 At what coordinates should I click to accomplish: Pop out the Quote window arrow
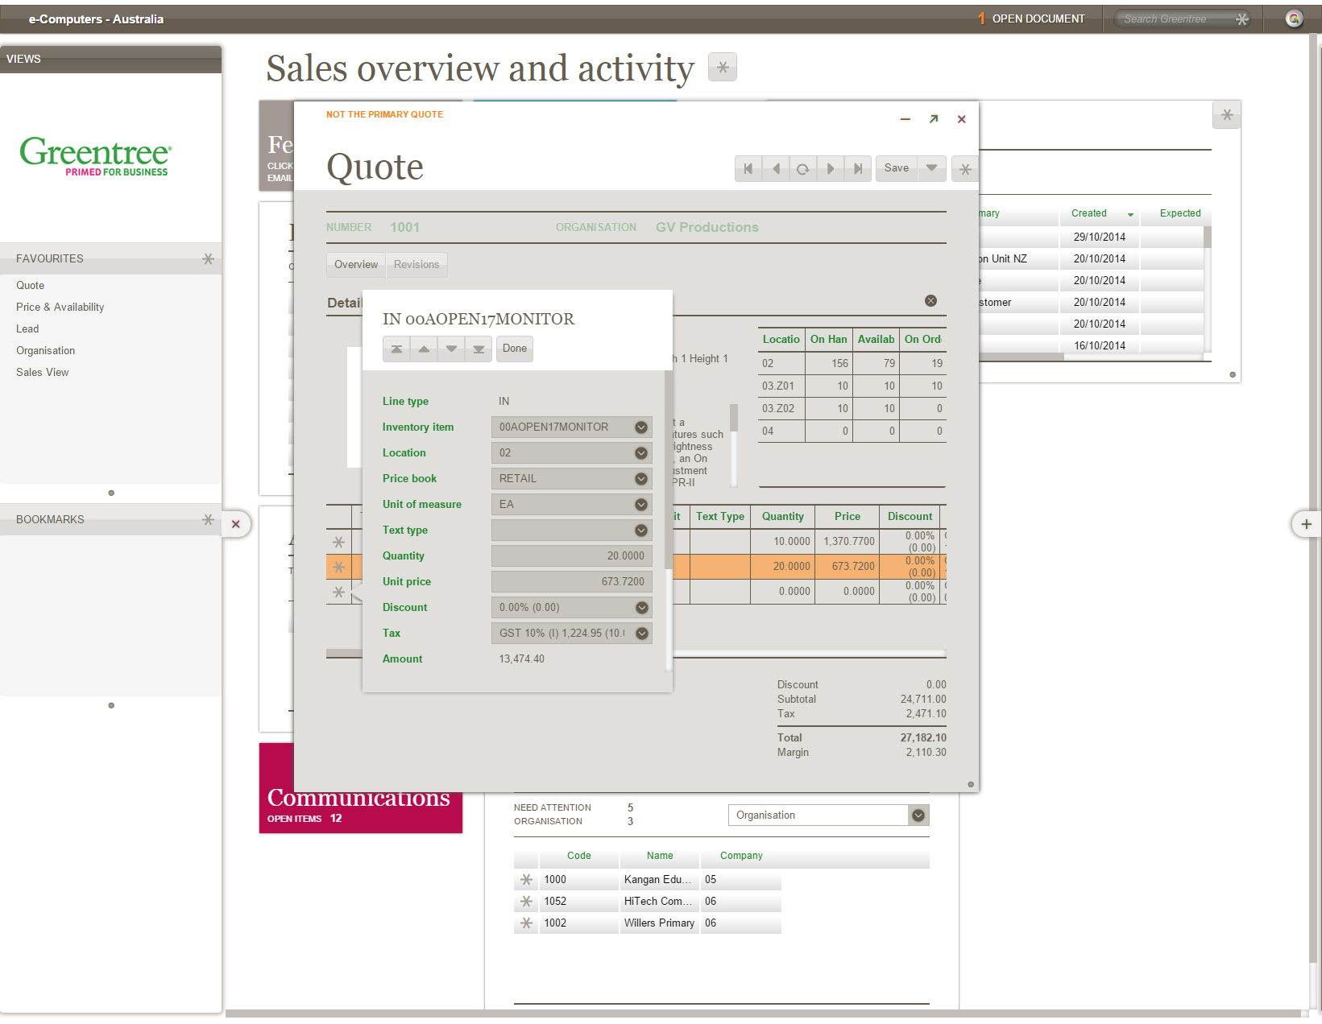pos(934,119)
